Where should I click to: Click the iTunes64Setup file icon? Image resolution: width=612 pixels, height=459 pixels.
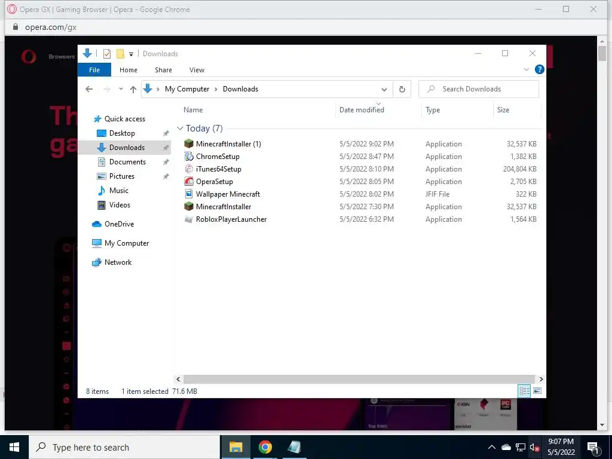pyautogui.click(x=189, y=169)
